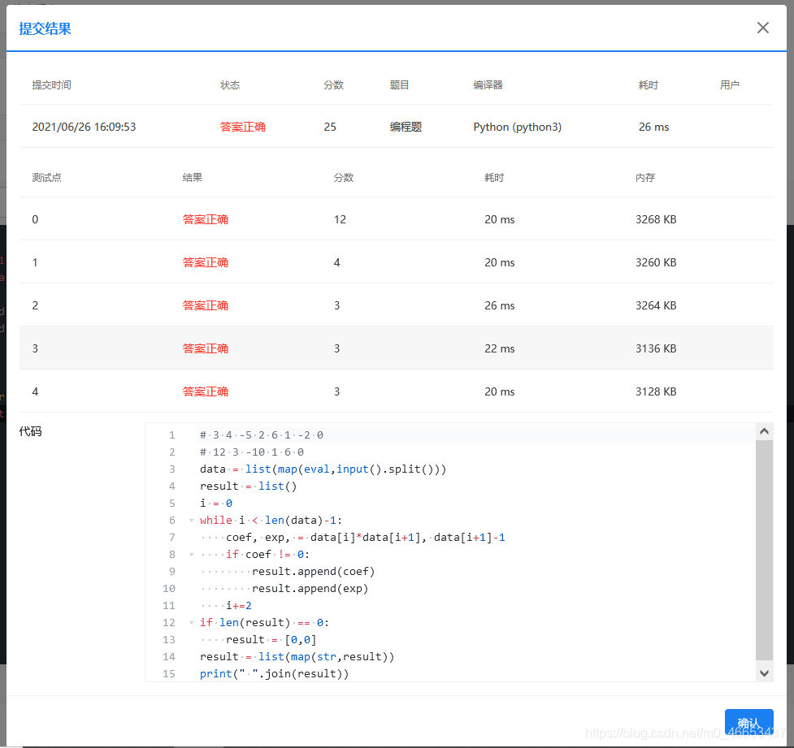The width and height of the screenshot is (794, 748).
Task: Click the 测试点 column header
Action: 46,178
